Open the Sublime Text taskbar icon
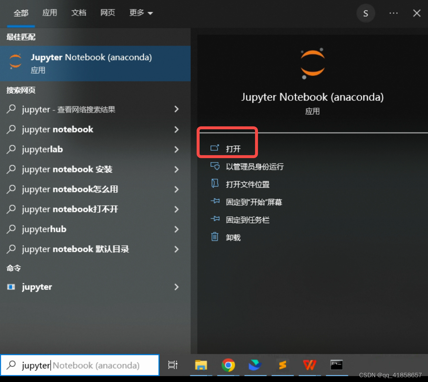The image size is (428, 382). (282, 365)
